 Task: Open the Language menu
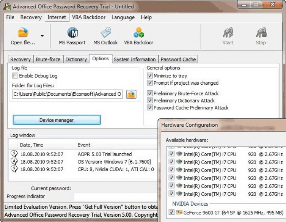tap(123, 17)
